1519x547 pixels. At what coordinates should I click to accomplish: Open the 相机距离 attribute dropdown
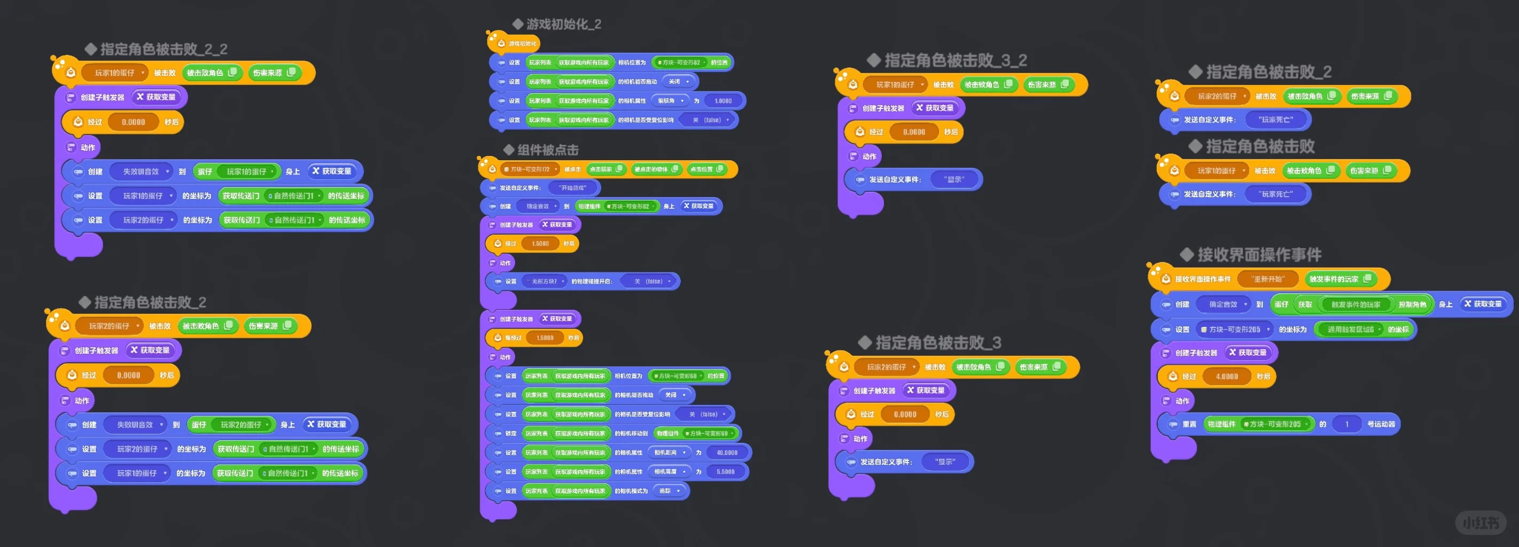click(669, 452)
